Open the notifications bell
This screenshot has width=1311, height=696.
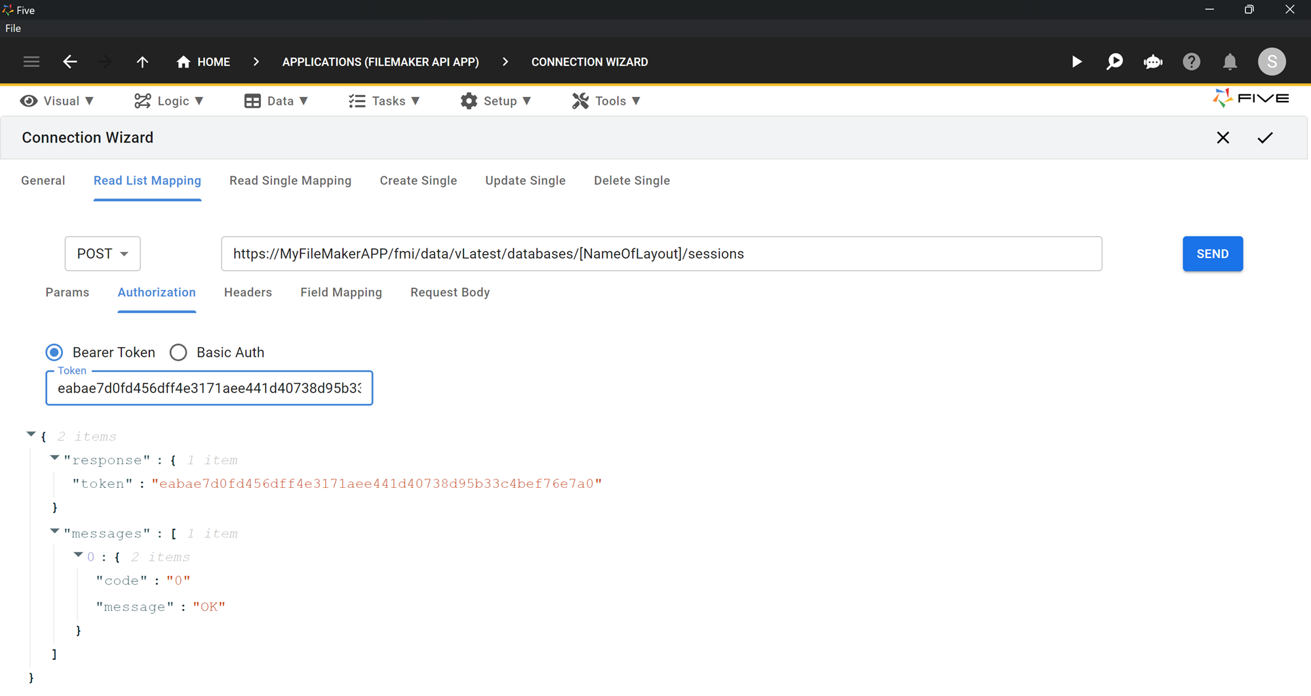coord(1230,62)
